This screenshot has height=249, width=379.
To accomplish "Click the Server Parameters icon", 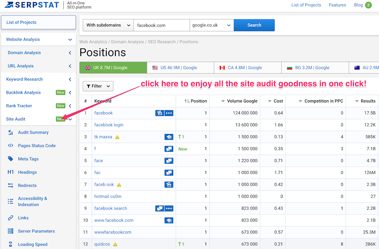I will pos(10,231).
